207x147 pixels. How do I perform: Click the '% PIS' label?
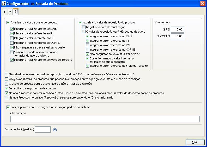coord(166,29)
